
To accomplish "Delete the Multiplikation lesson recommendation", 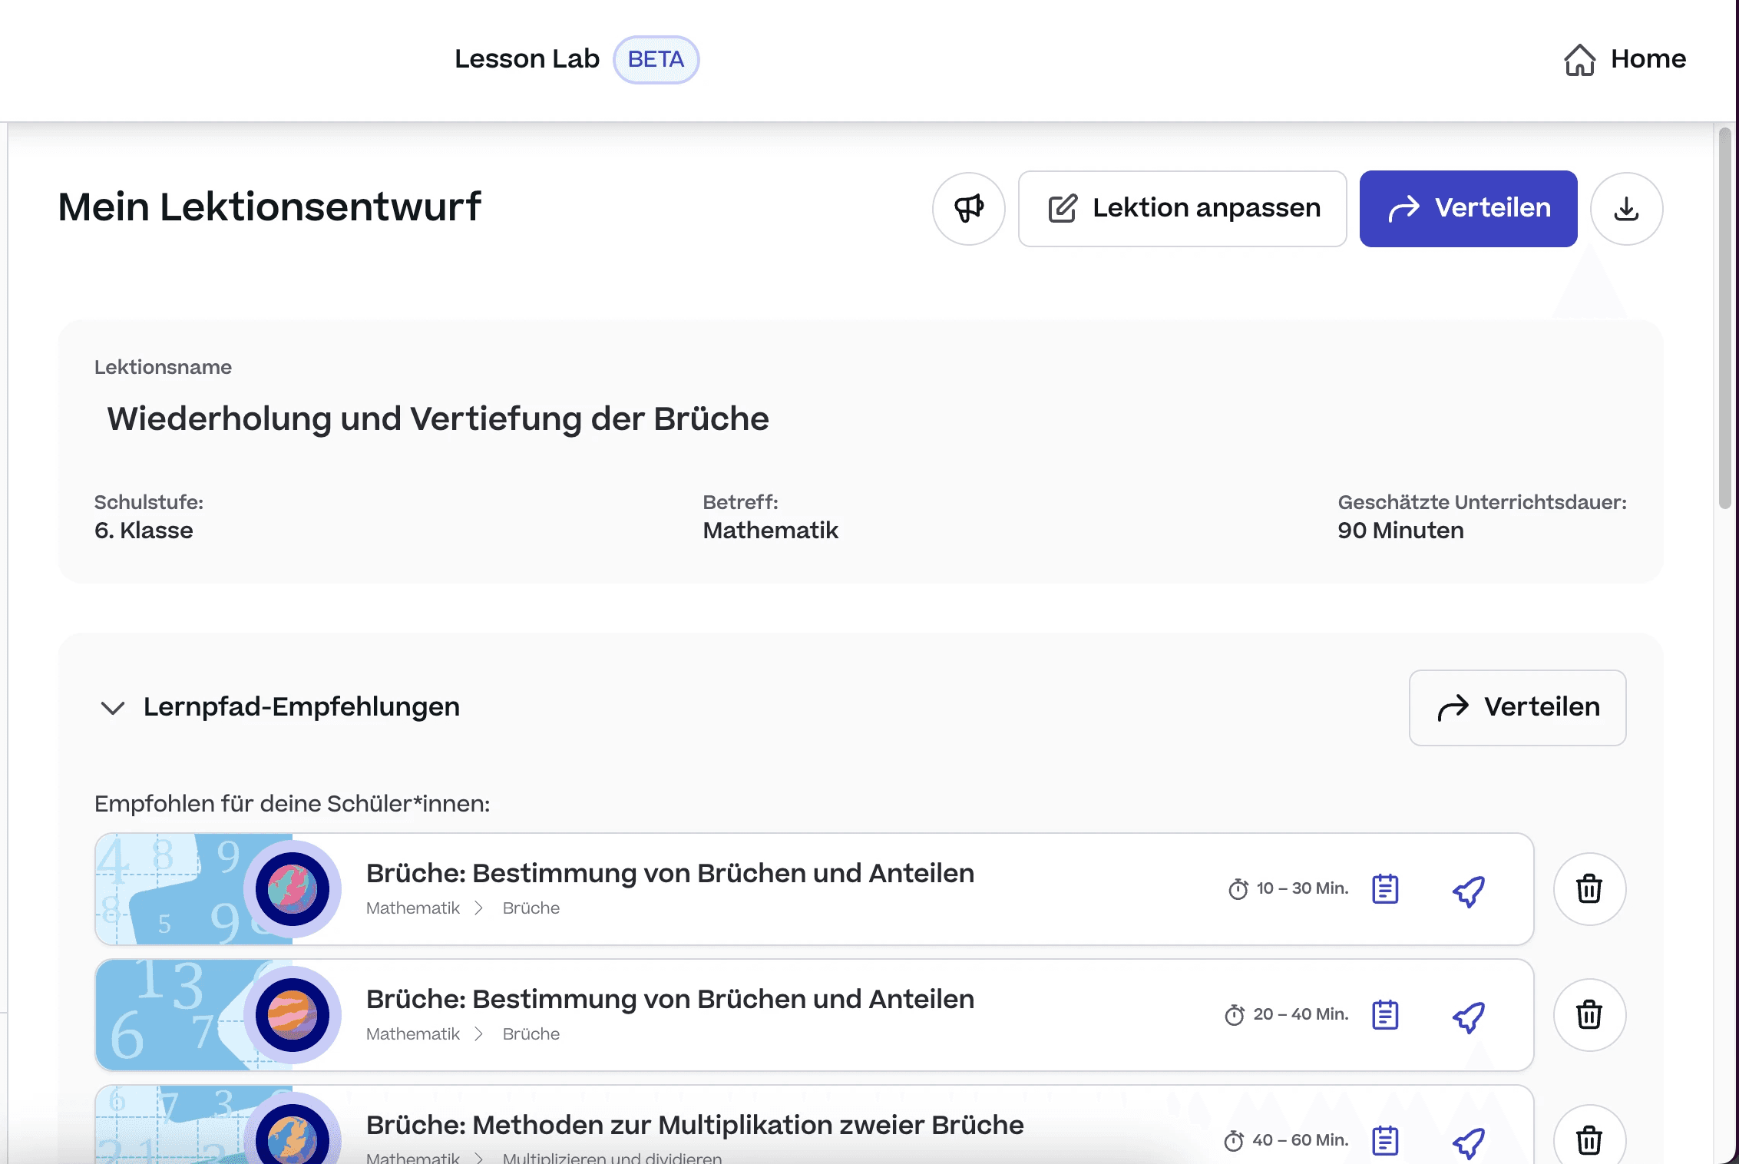I will (x=1589, y=1141).
